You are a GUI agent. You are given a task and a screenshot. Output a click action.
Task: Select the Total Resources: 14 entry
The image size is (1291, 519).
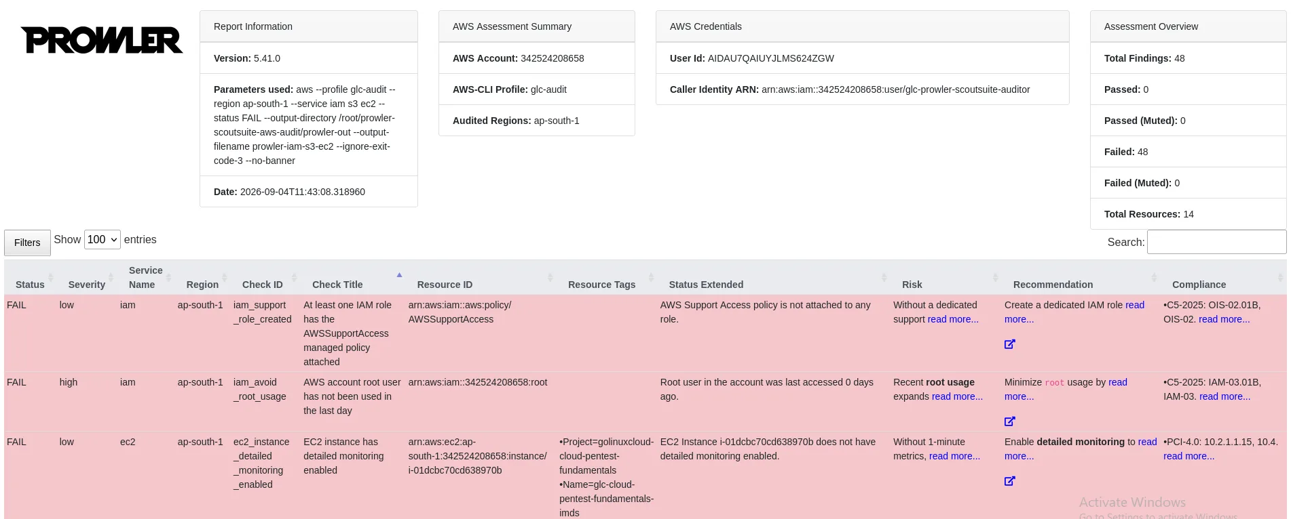pyautogui.click(x=1189, y=214)
